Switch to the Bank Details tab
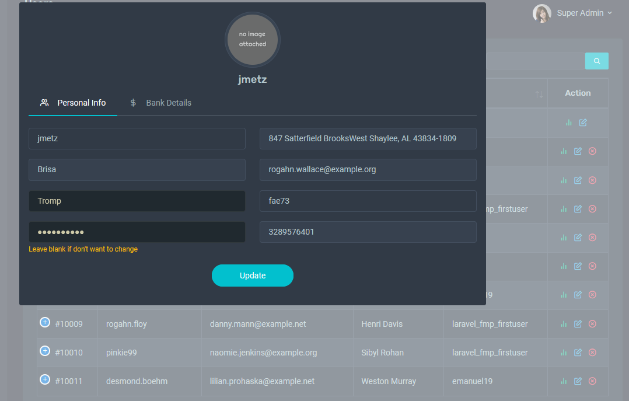Viewport: 629px width, 401px height. tap(161, 103)
